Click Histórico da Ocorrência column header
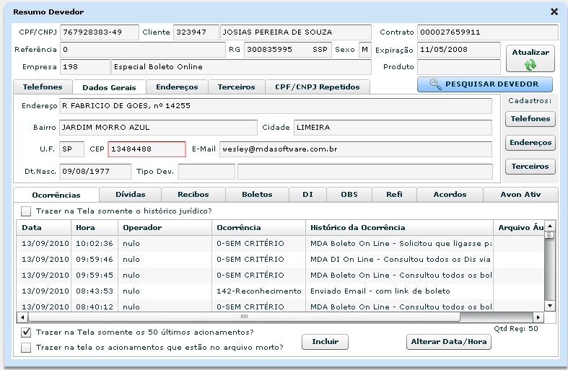The width and height of the screenshot is (568, 370). point(400,228)
